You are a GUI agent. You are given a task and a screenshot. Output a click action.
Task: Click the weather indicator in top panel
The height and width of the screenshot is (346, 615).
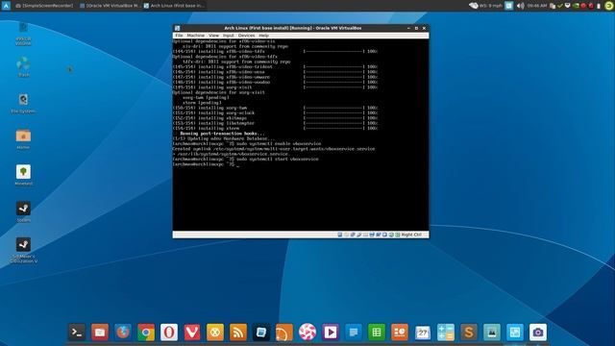coord(485,6)
